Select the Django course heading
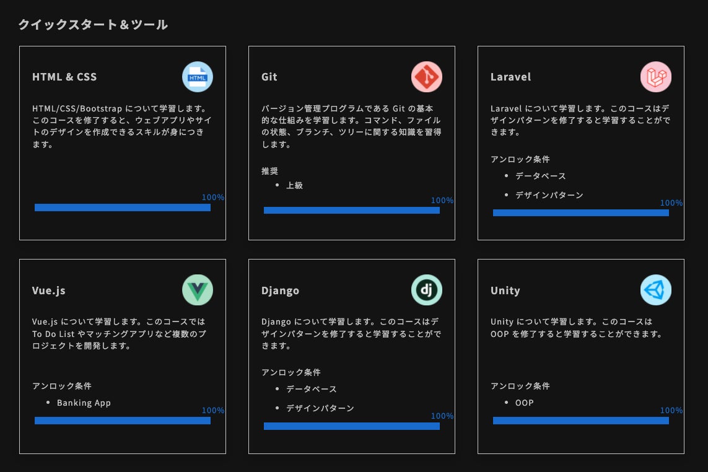The width and height of the screenshot is (708, 472). [280, 291]
